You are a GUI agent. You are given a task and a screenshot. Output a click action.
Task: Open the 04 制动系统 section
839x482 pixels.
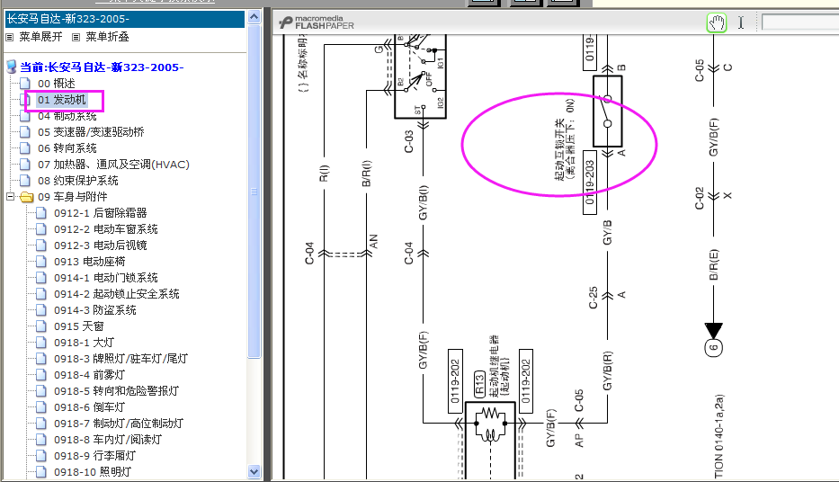[x=67, y=116]
